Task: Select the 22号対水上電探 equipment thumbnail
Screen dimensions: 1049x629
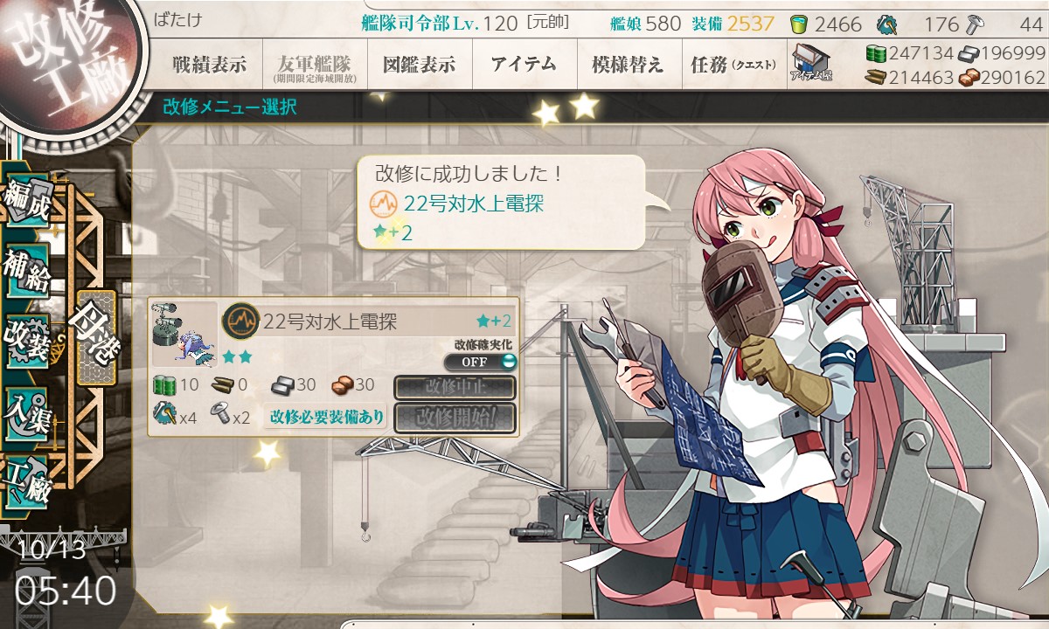Action: tap(184, 335)
